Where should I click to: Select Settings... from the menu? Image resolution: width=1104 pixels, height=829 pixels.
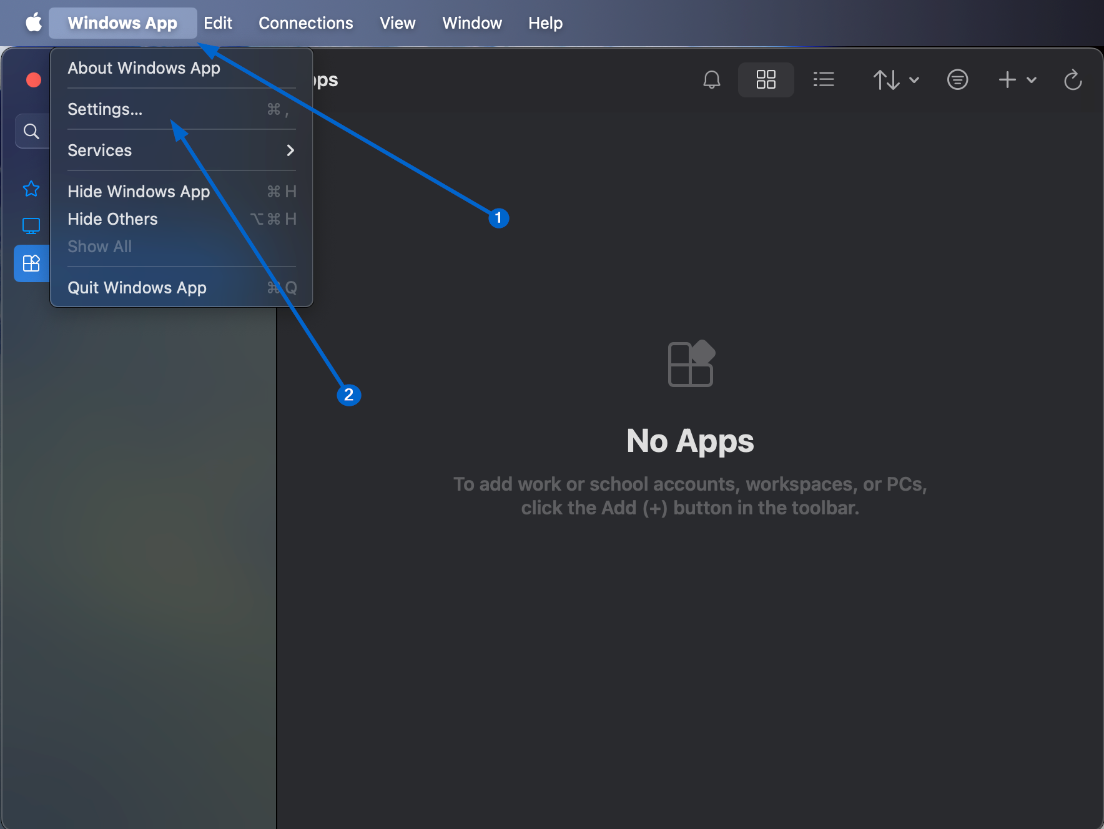[x=182, y=109]
